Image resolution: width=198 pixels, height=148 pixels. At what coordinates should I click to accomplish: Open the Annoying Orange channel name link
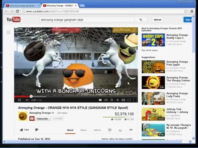40,113
